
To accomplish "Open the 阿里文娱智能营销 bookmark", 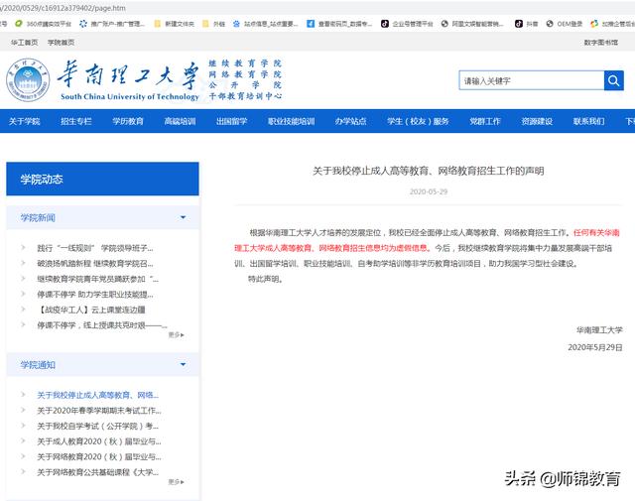I will (x=472, y=24).
